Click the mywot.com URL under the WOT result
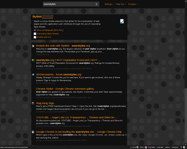The width and height of the screenshot is (187, 149). (64, 69)
